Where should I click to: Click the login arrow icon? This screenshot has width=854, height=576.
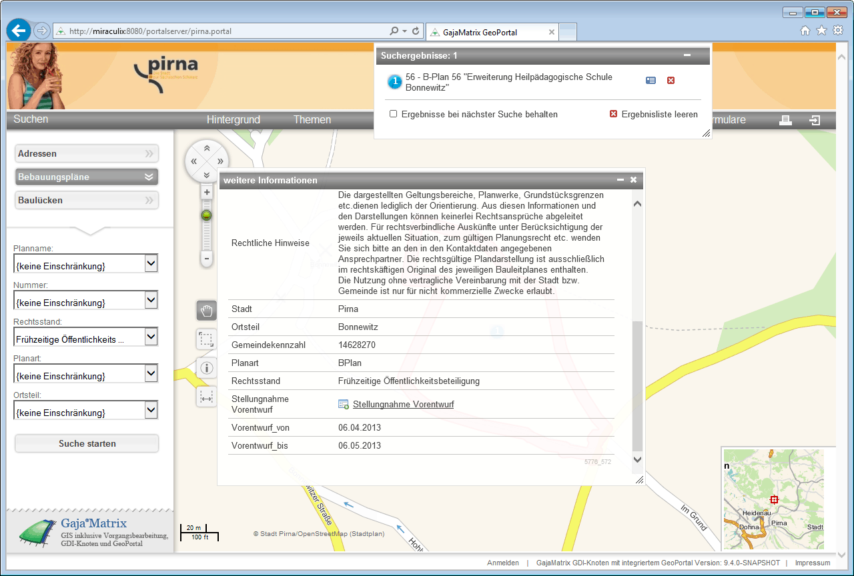(x=815, y=120)
